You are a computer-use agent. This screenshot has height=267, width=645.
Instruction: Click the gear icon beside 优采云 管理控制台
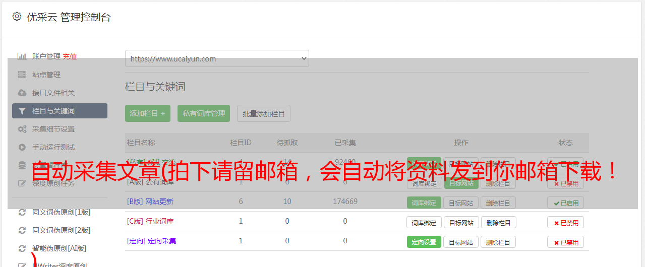point(17,17)
